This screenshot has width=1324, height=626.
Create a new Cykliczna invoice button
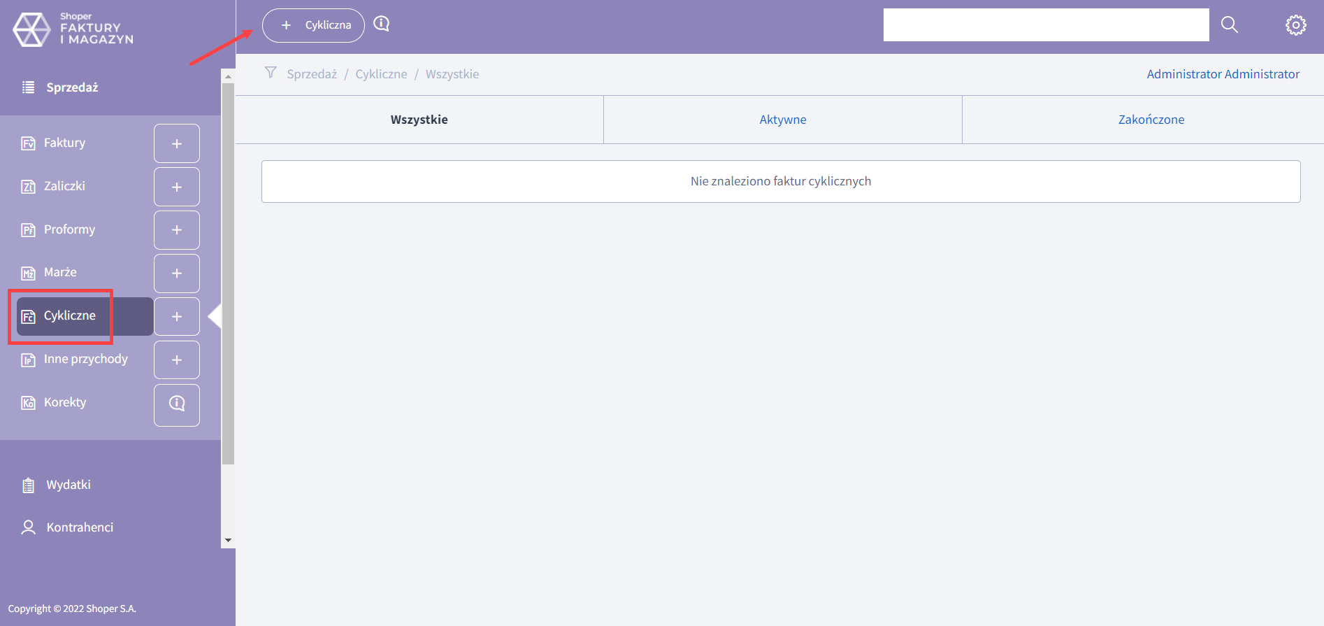click(314, 25)
